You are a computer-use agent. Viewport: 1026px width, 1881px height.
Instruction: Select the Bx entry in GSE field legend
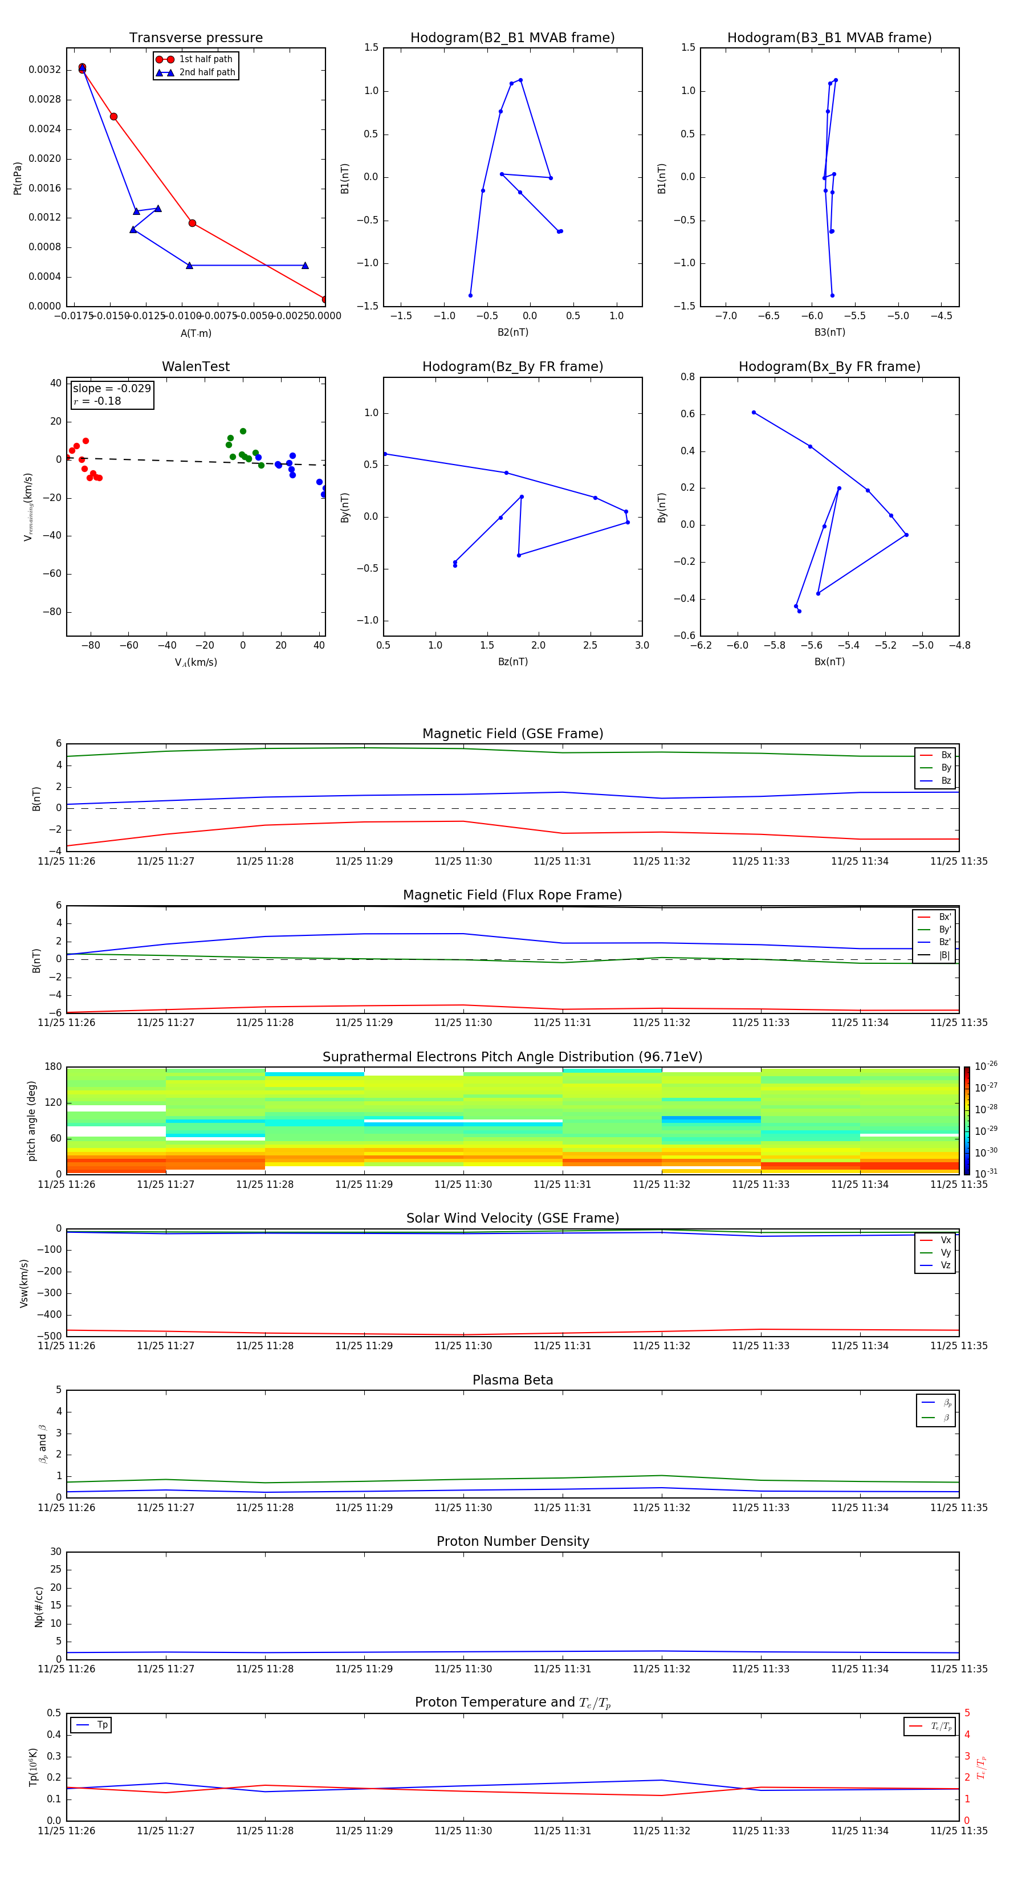point(936,755)
